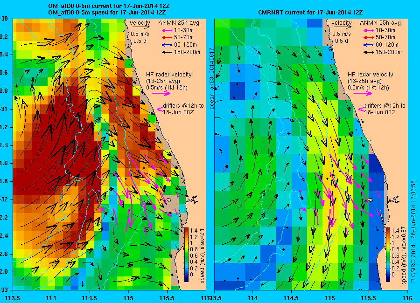Click y-axis label '-32' on left edge
420x303 pixels.
[4, 200]
